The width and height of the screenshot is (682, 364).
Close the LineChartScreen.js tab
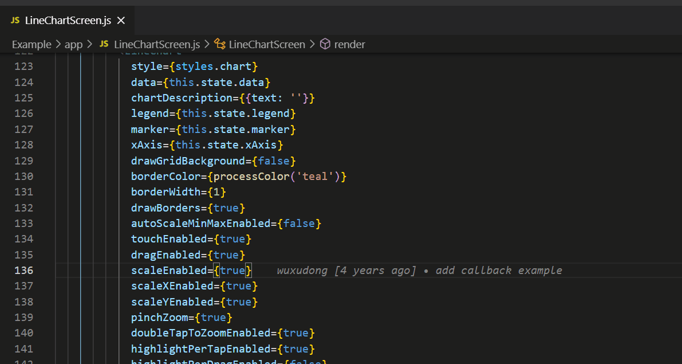[x=120, y=19]
